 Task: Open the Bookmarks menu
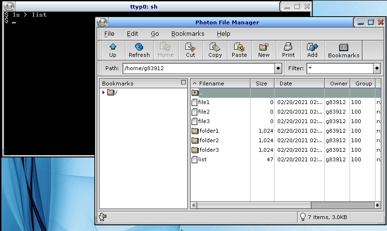[188, 34]
